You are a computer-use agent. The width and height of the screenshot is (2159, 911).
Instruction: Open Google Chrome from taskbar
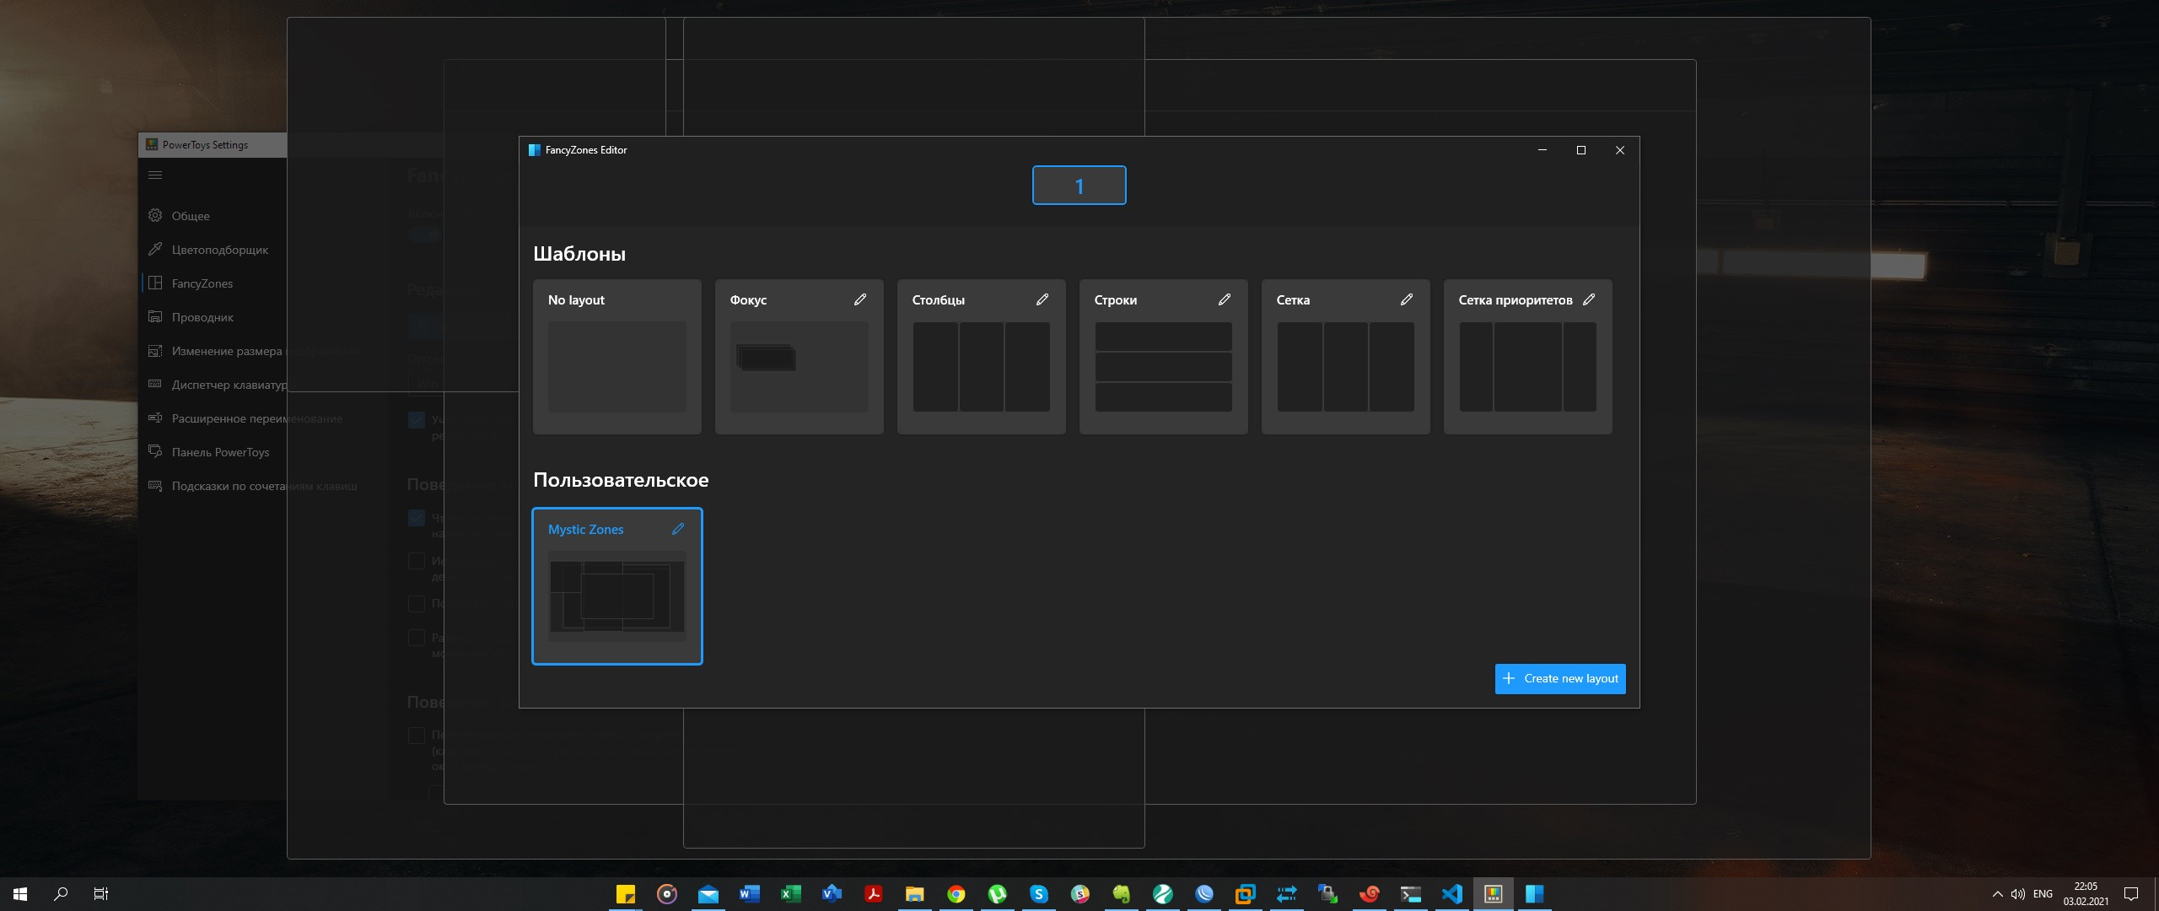(953, 893)
